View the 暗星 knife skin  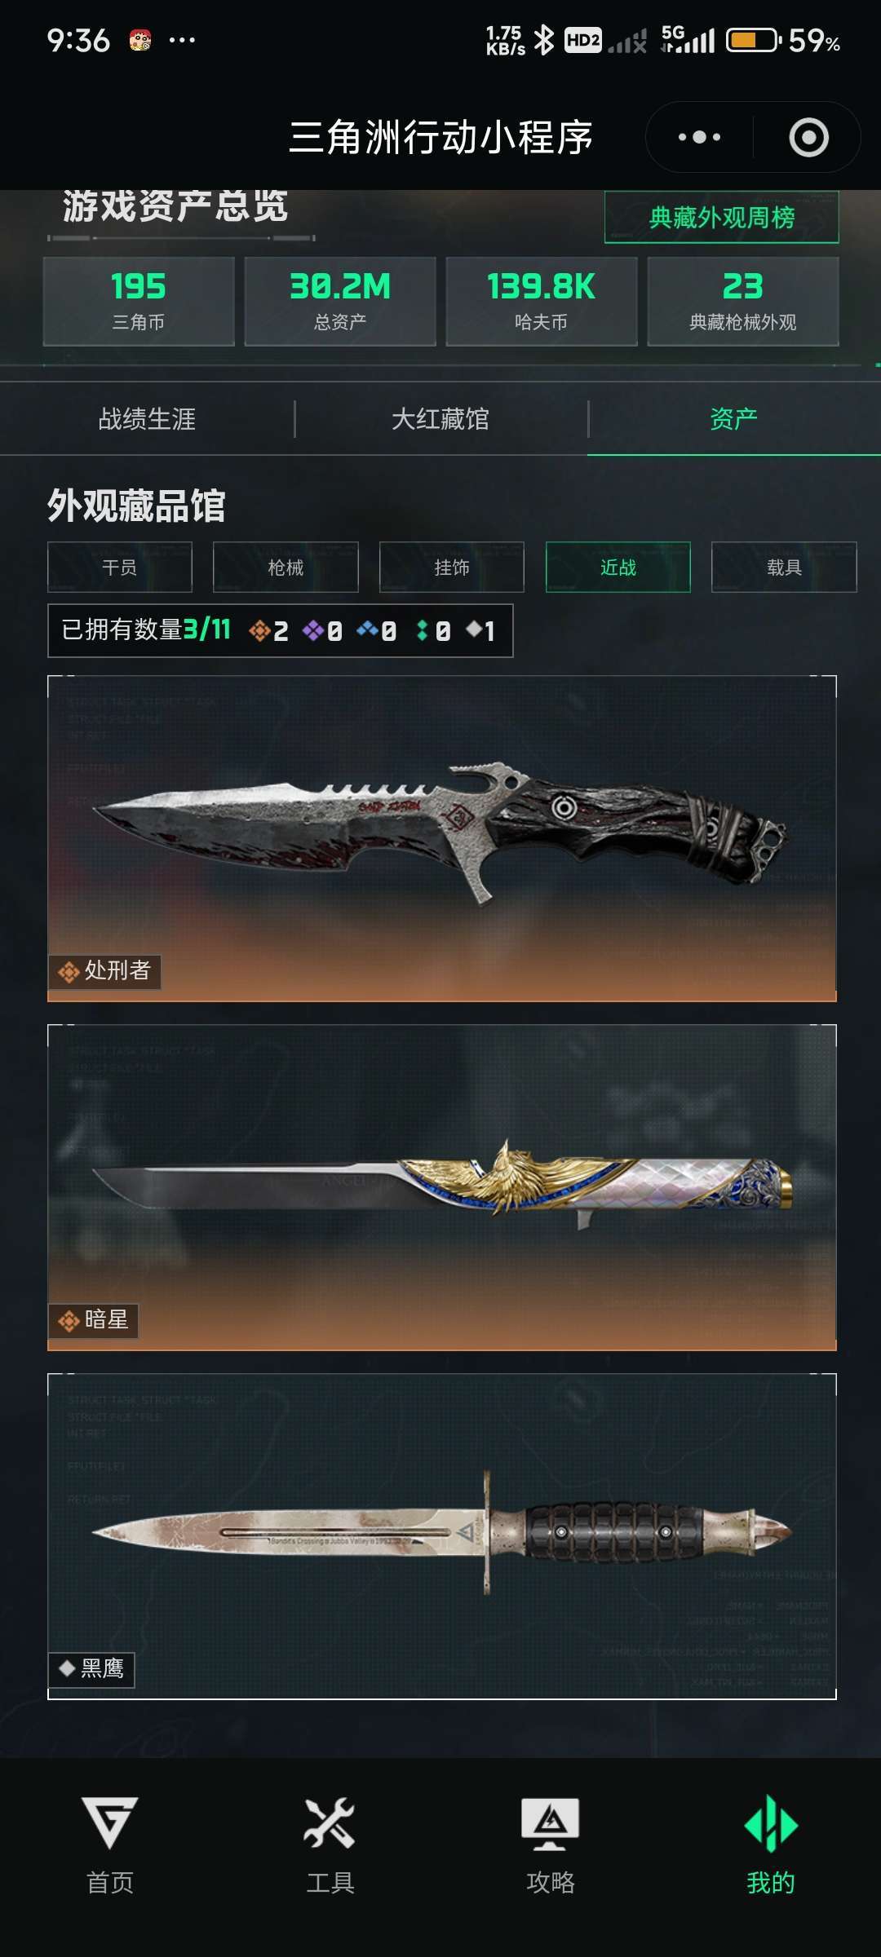(442, 1187)
